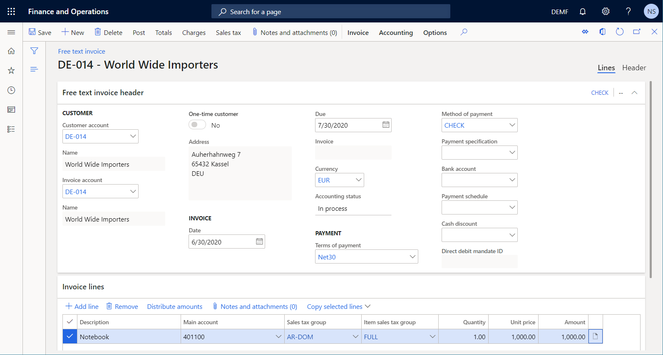The width and height of the screenshot is (663, 355).
Task: Open the Accounting menu tab
Action: click(395, 32)
